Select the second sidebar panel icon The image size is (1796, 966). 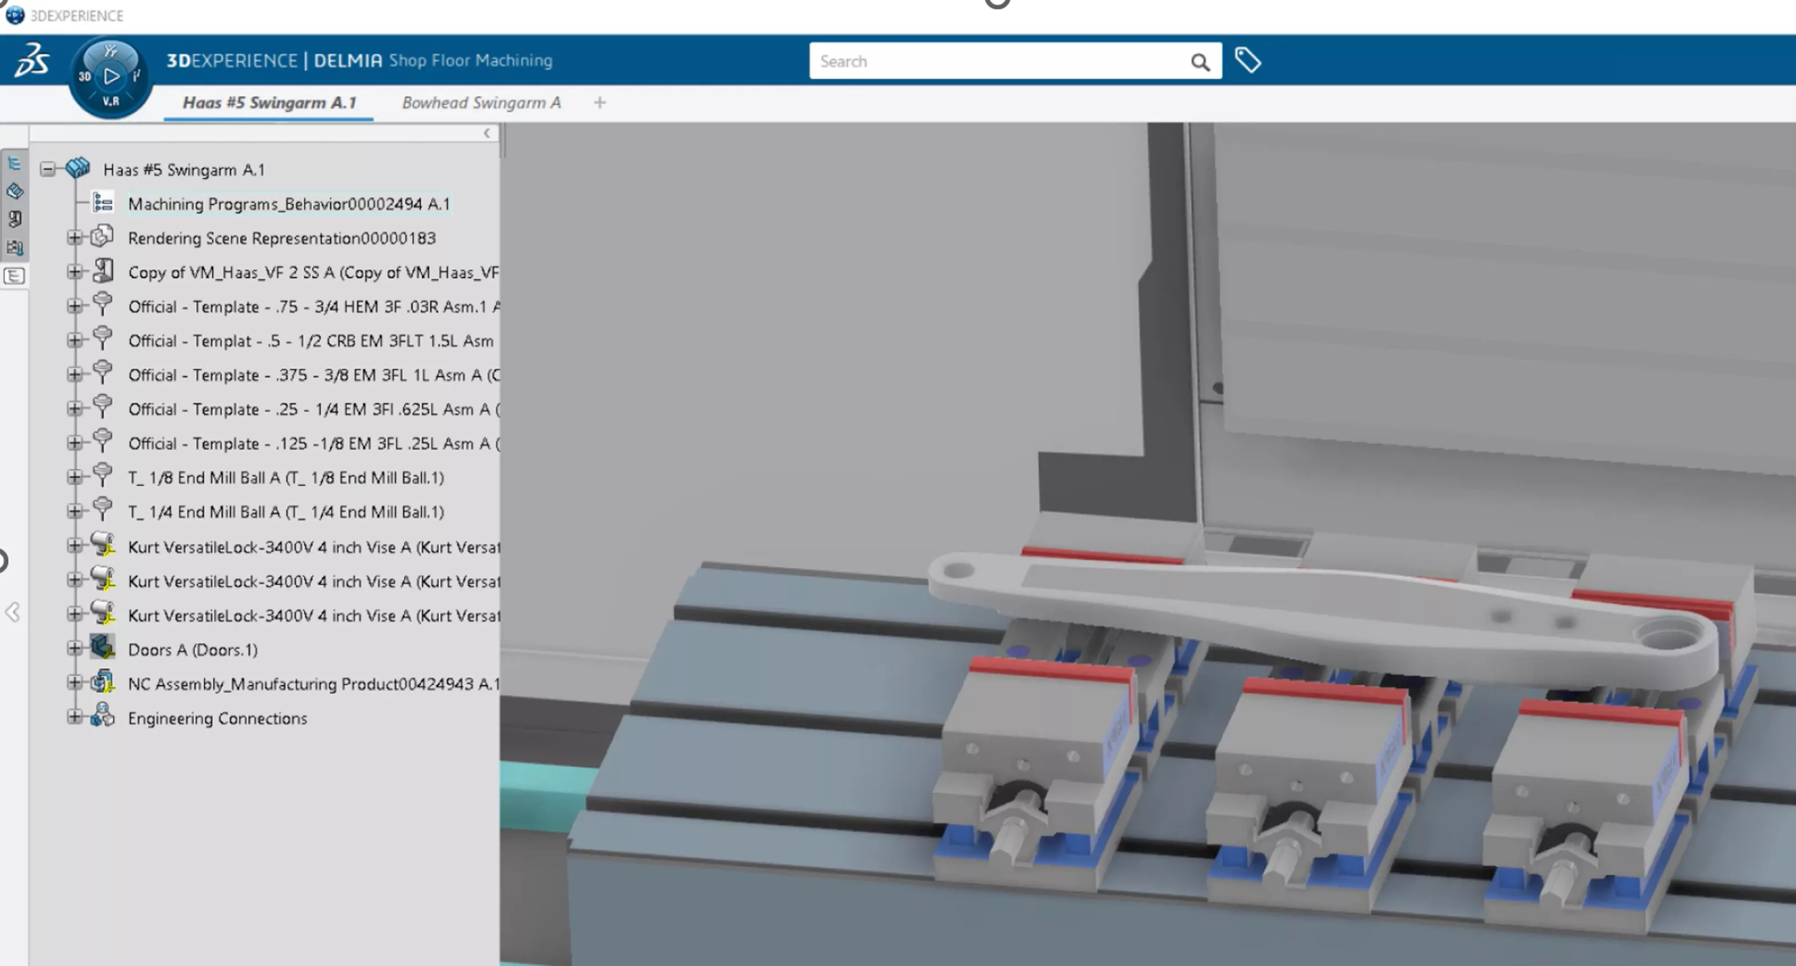pyautogui.click(x=14, y=191)
